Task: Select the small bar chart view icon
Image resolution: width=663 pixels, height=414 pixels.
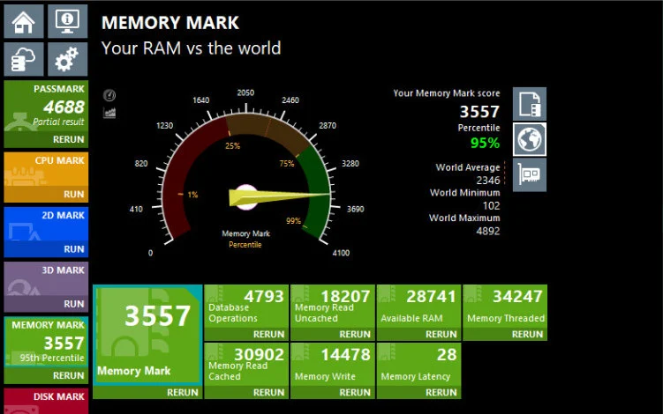Action: coord(110,113)
